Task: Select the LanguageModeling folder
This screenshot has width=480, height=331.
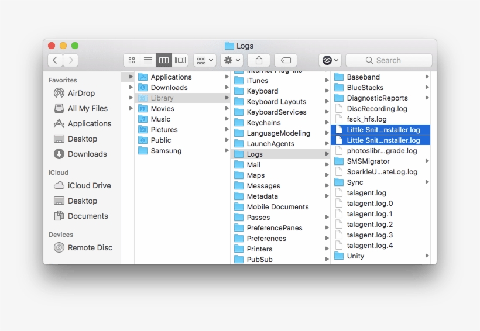Action: click(281, 133)
